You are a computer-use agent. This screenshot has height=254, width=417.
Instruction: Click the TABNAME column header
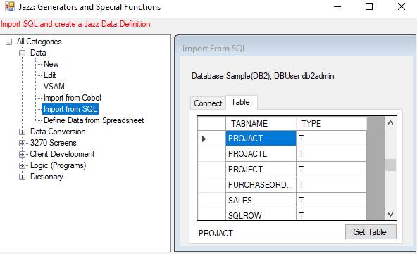[x=261, y=124]
